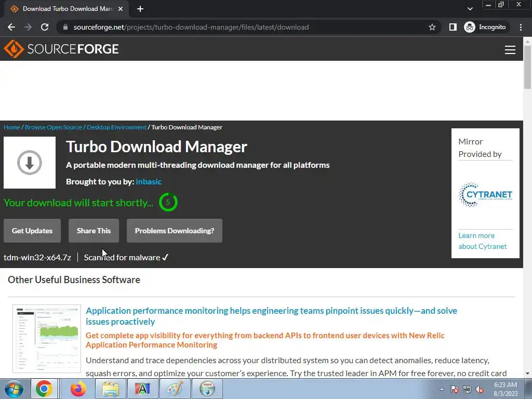Bookmark this page with the star icon
The image size is (532, 399).
coord(432,27)
